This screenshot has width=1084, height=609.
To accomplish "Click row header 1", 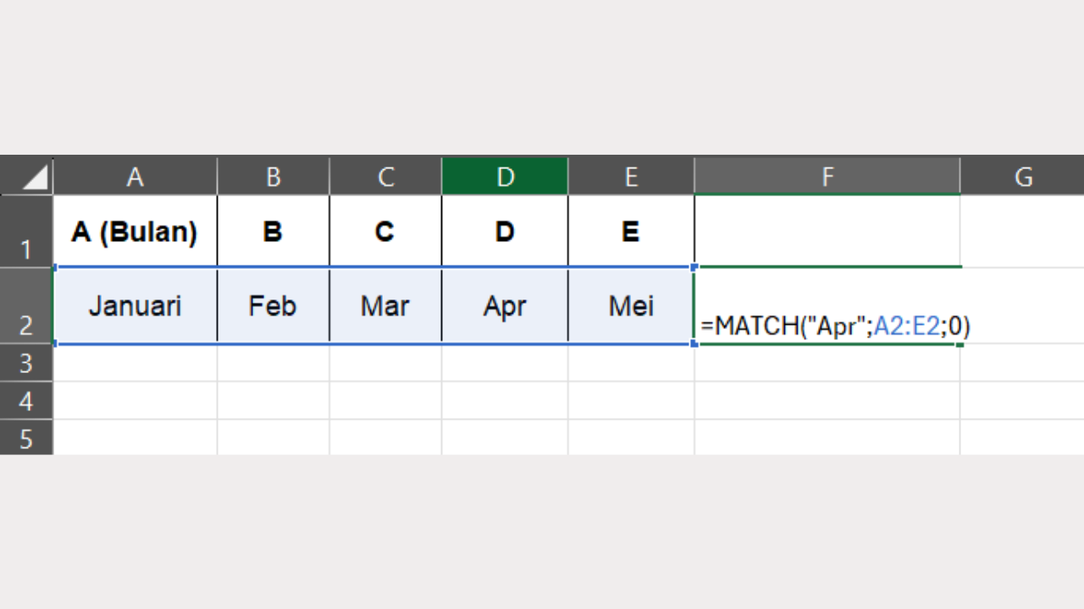I will point(26,250).
